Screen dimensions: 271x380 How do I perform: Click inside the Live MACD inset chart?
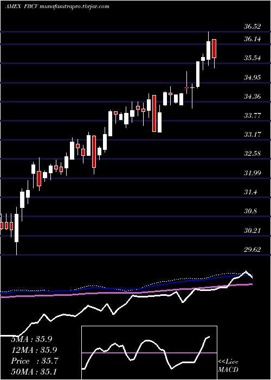149,353
